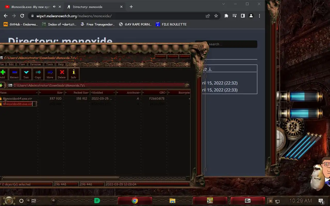The height and width of the screenshot is (206, 330).
Task: Open the Chrome profile icon
Action: [251, 16]
